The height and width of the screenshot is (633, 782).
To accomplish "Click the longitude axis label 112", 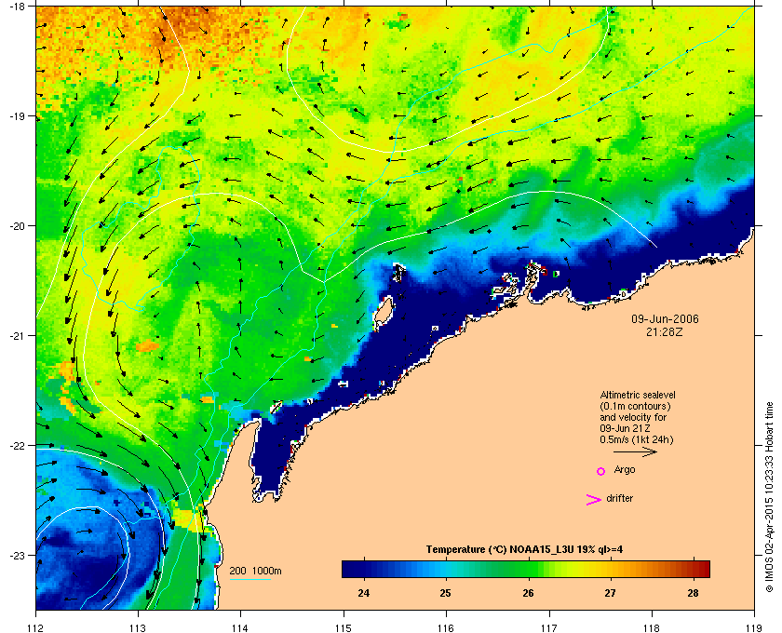I will [x=36, y=628].
